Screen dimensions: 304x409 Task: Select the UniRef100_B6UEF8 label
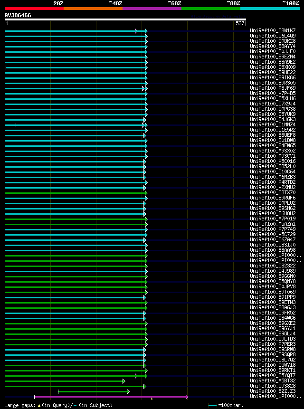pos(273,135)
